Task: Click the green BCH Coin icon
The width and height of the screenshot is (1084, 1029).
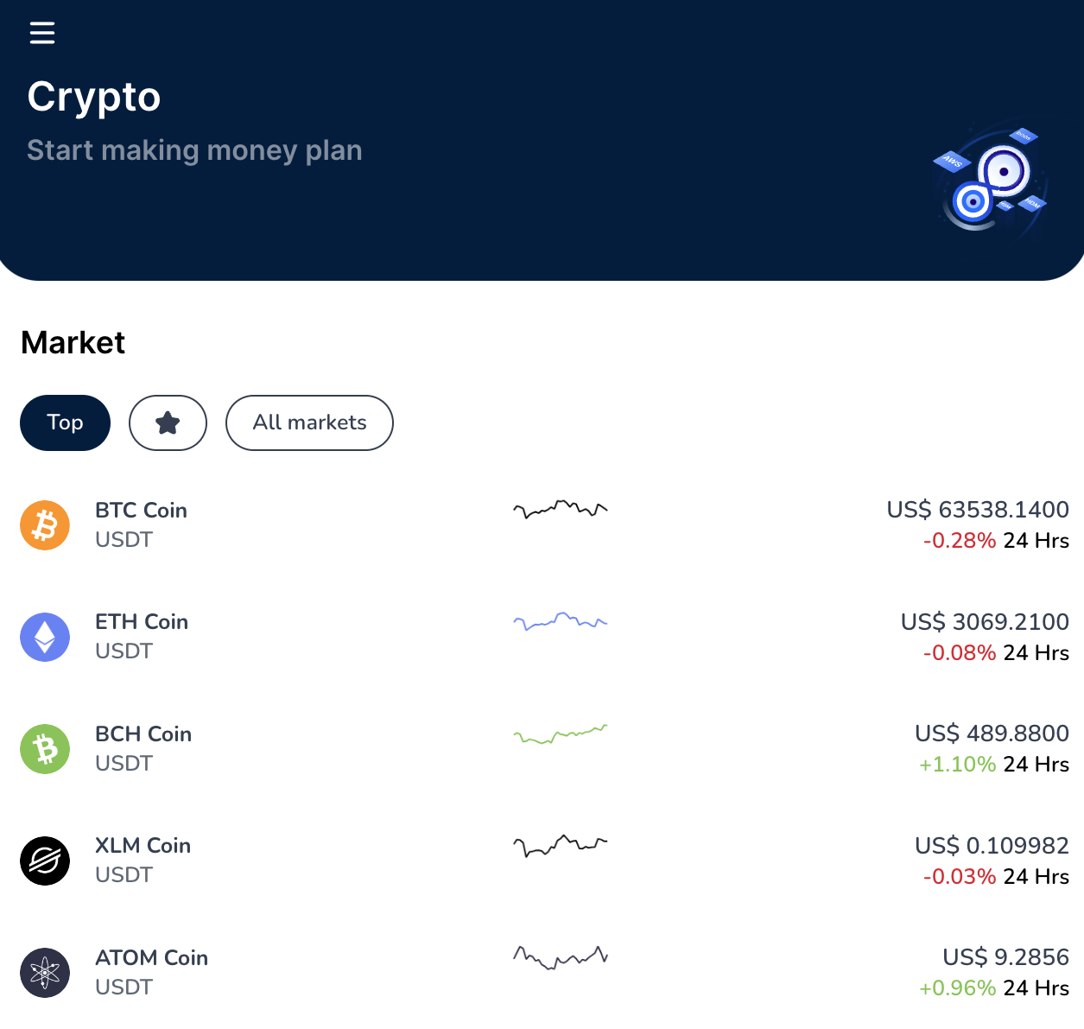Action: 44,748
